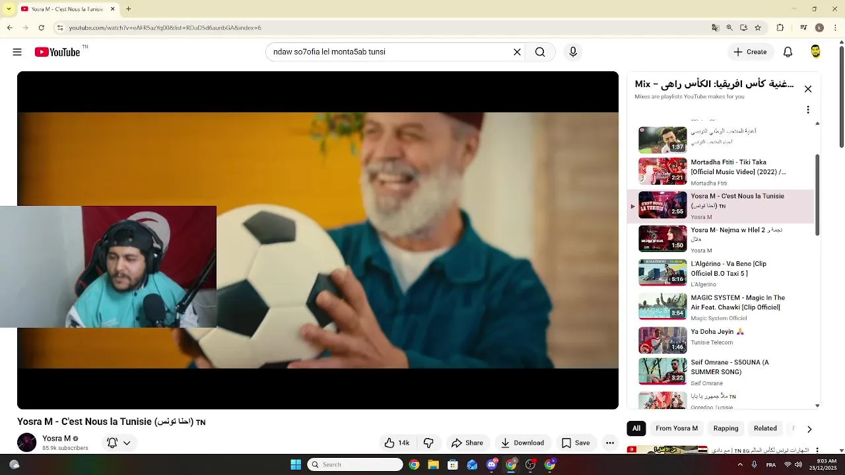Viewport: 845px width, 475px height.
Task: Download the video
Action: tap(522, 443)
